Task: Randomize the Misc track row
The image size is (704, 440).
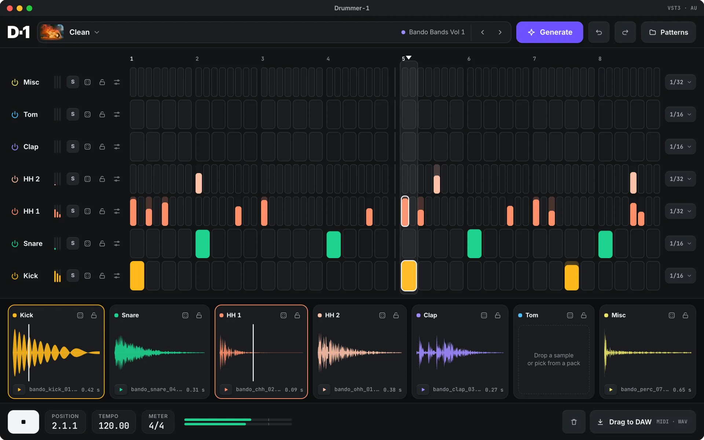Action: coord(87,82)
